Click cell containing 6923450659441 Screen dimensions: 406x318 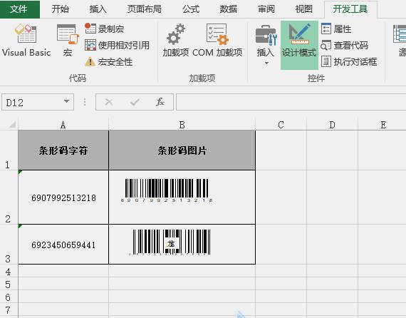pos(63,245)
